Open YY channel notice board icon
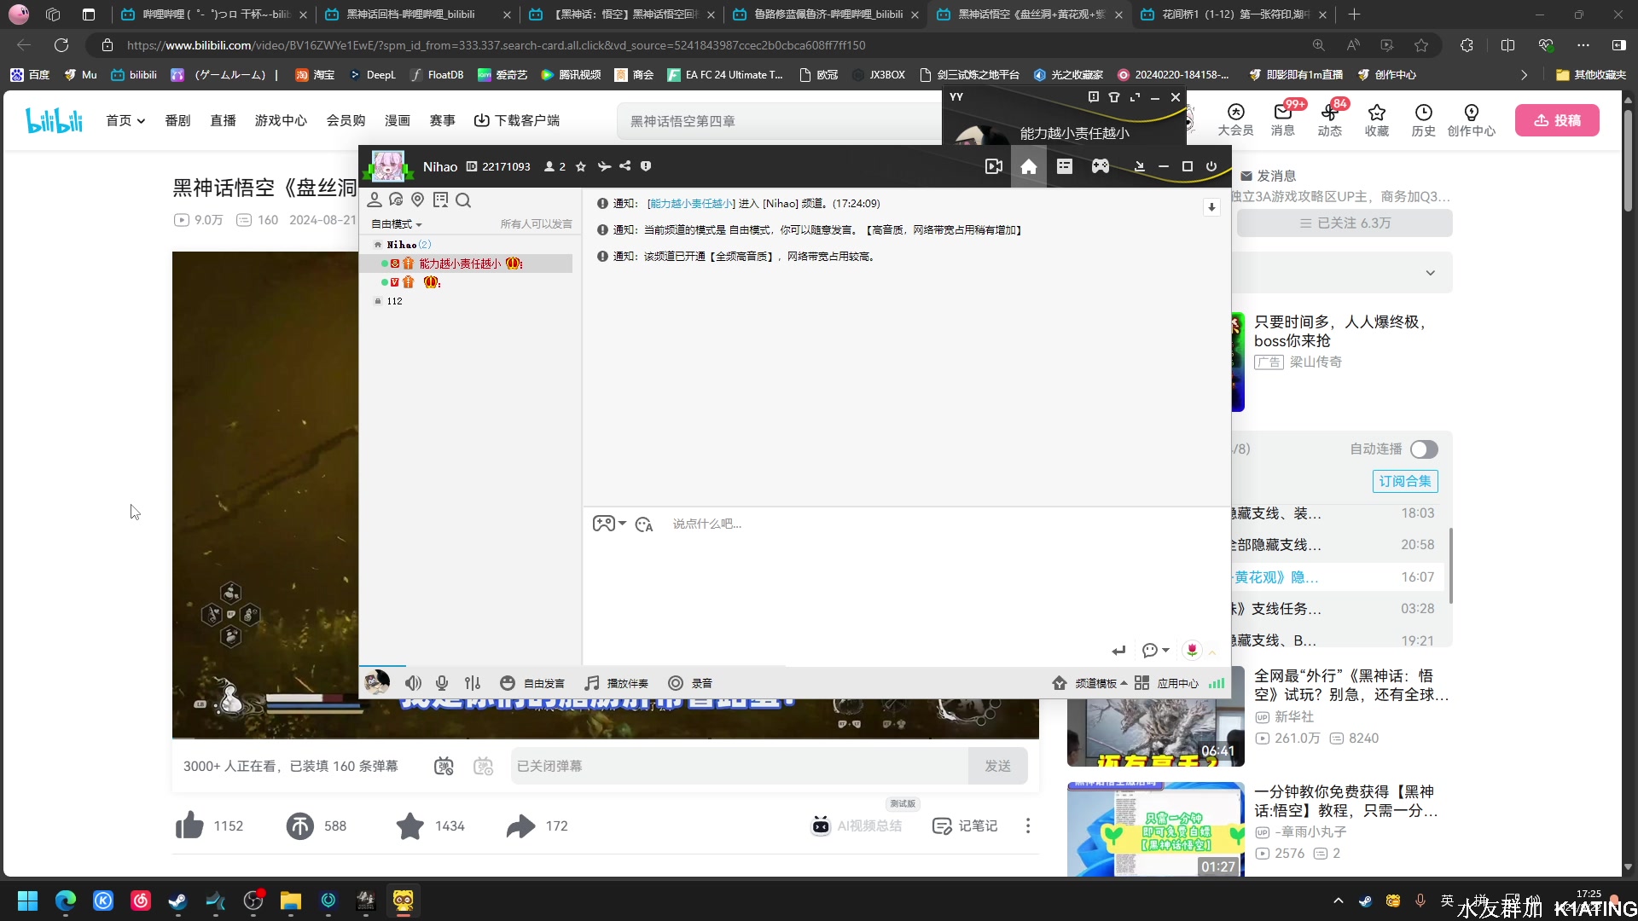 [x=440, y=200]
